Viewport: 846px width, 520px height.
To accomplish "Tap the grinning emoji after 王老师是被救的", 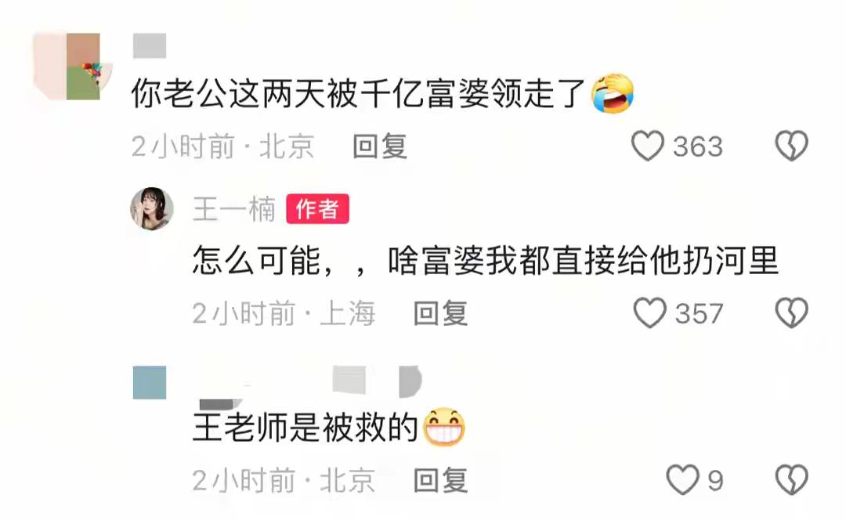I will 444,427.
